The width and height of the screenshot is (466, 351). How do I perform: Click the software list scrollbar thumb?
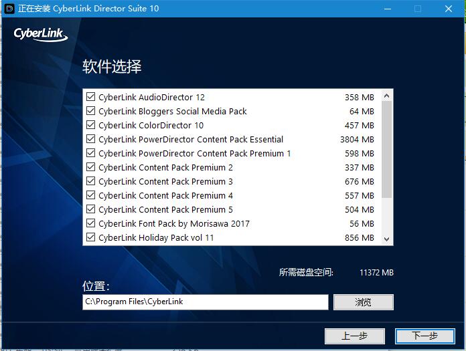pos(386,150)
